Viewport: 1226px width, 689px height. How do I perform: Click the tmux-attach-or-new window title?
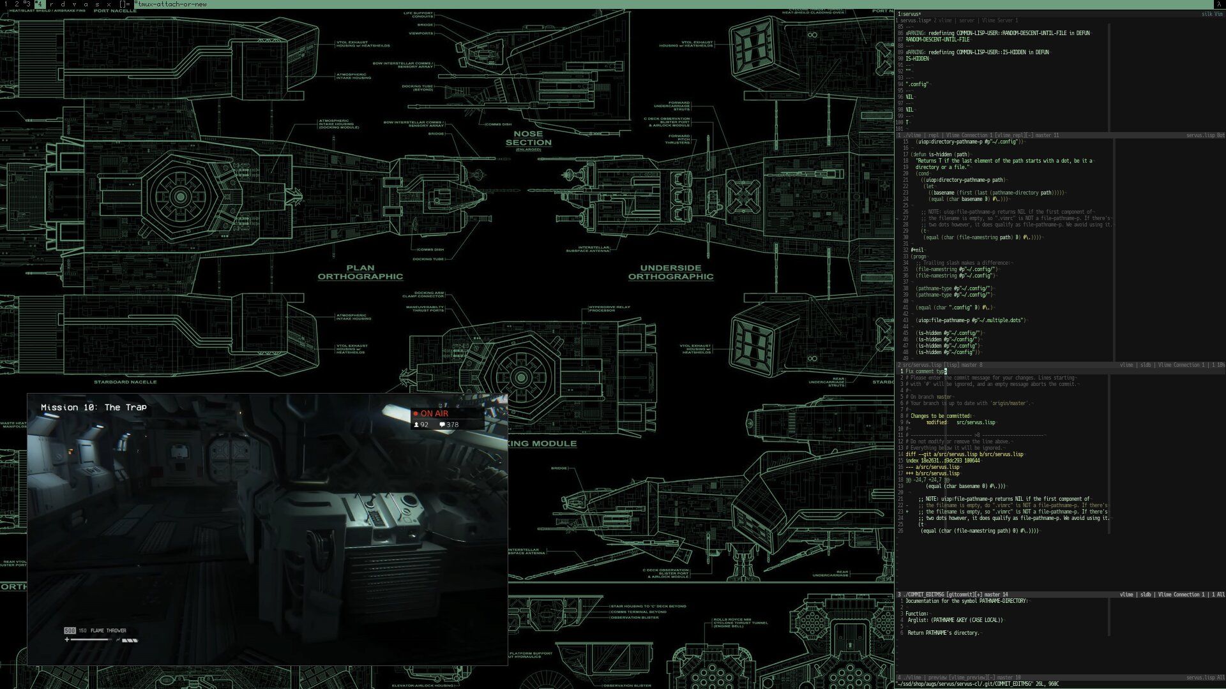coord(172,4)
